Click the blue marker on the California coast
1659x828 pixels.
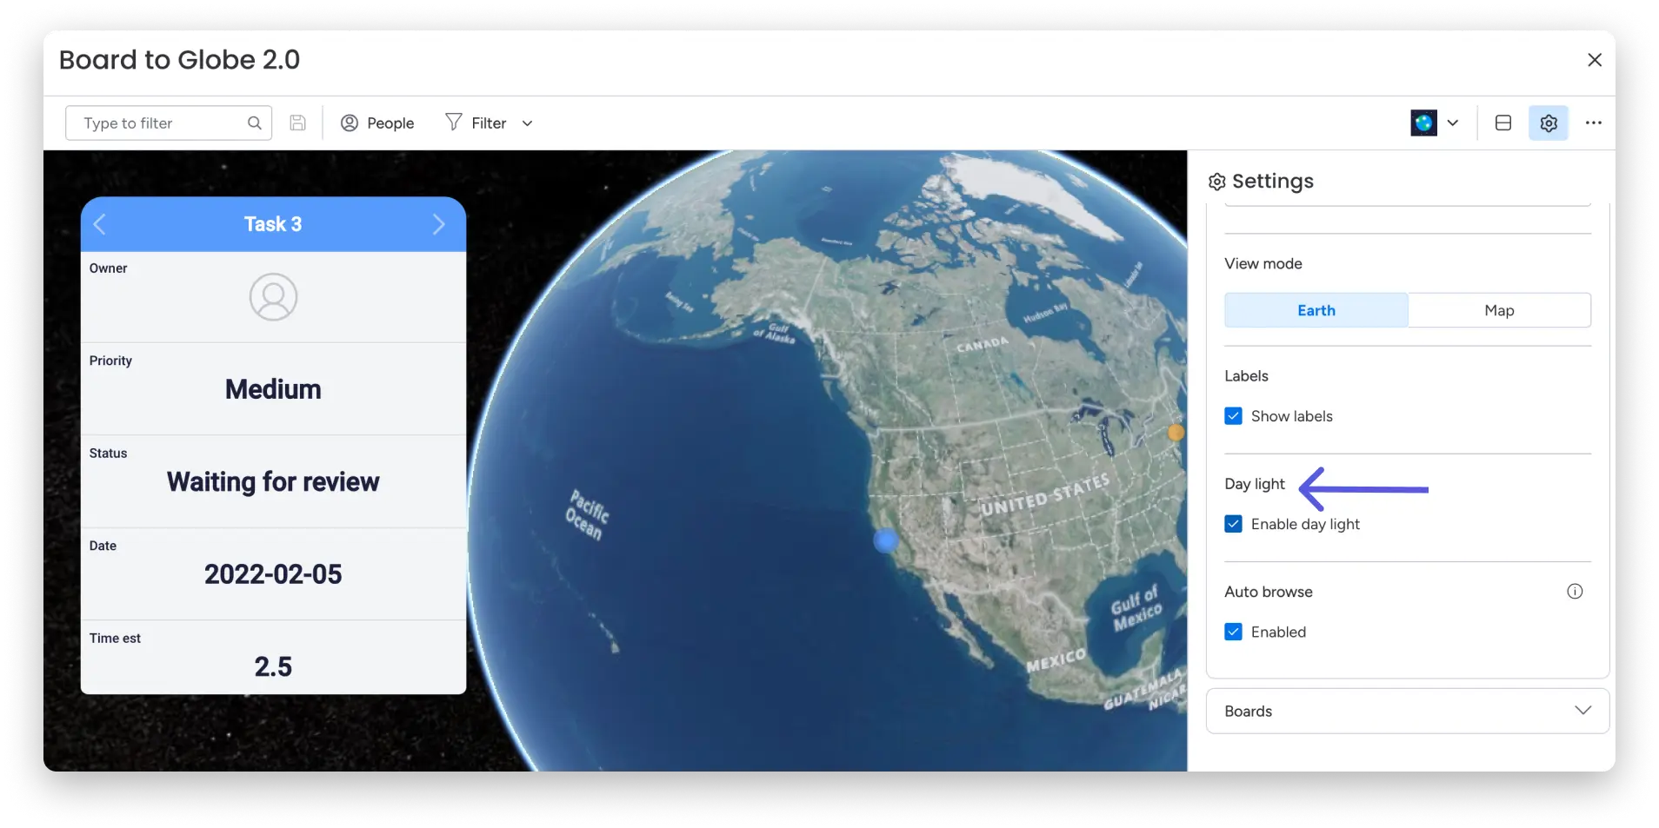(886, 540)
